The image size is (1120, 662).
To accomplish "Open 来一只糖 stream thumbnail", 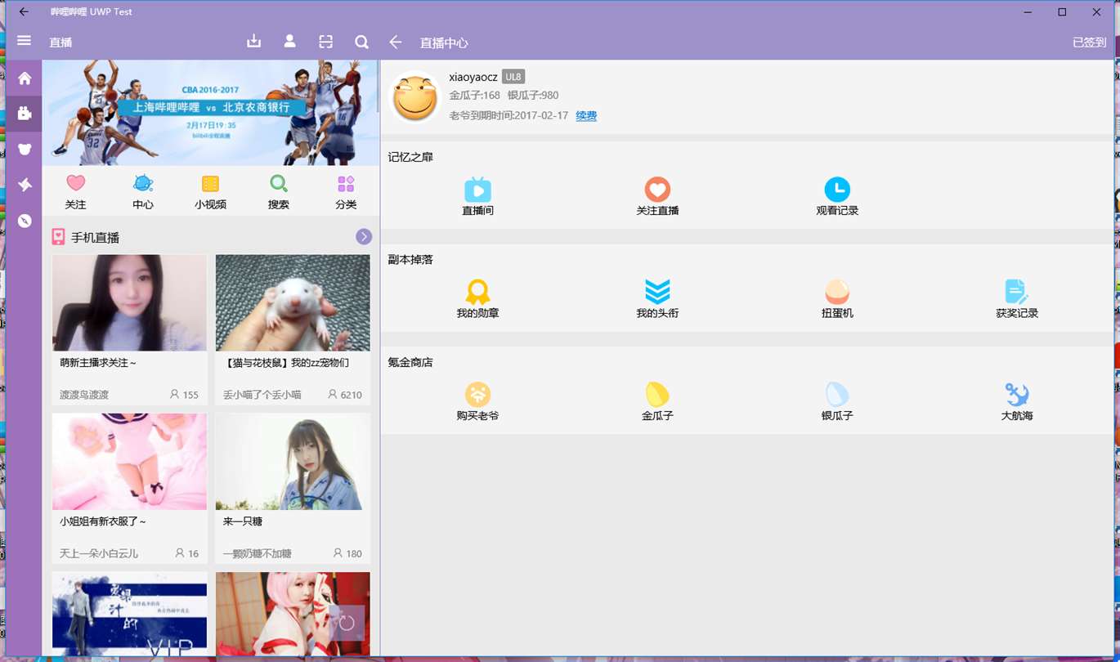I will tap(293, 461).
